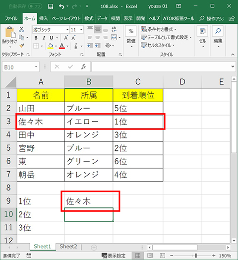Click the cancel X in the formula bar
The width and height of the screenshot is (238, 260).
coord(57,66)
